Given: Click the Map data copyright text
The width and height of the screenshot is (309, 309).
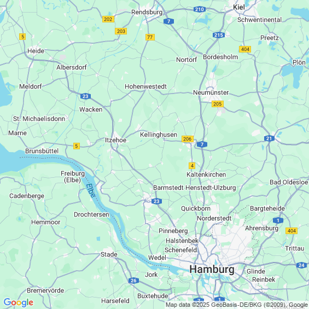Looking at the screenshot, I should click(x=237, y=305).
